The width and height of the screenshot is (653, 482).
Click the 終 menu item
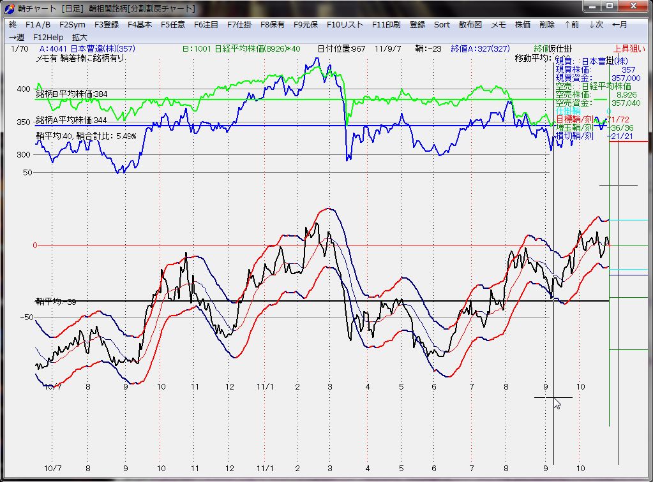[x=13, y=24]
